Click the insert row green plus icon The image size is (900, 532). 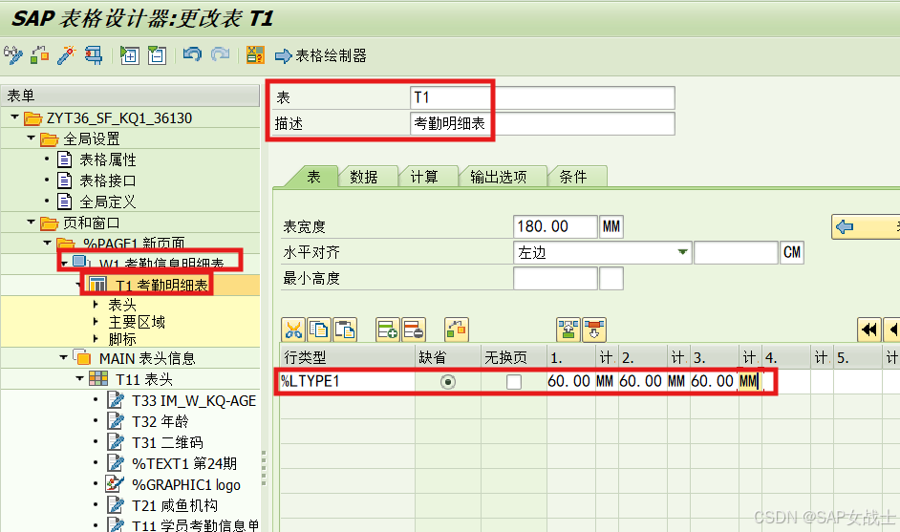[x=388, y=330]
